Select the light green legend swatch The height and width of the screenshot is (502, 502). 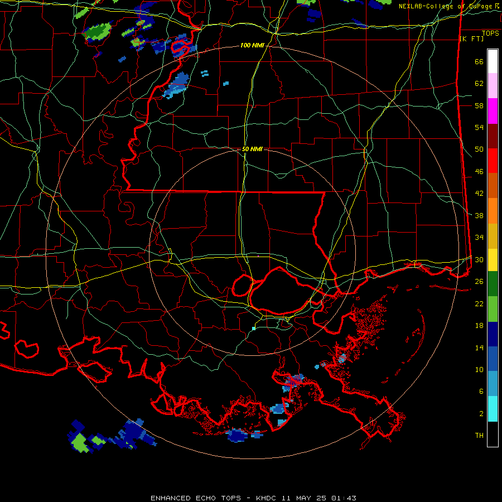coord(493,309)
